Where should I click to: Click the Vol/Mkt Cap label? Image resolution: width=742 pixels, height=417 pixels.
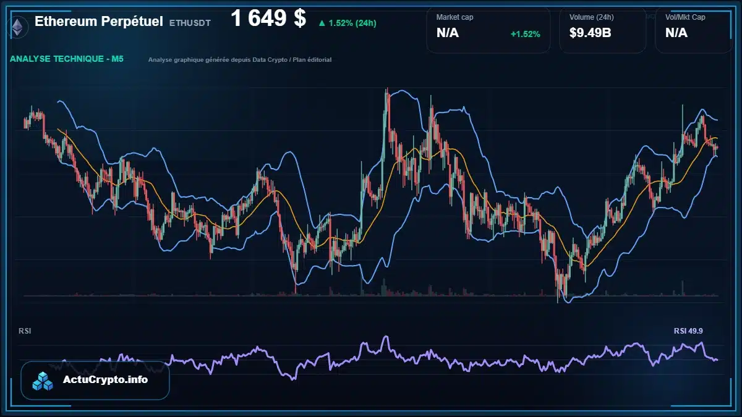685,17
